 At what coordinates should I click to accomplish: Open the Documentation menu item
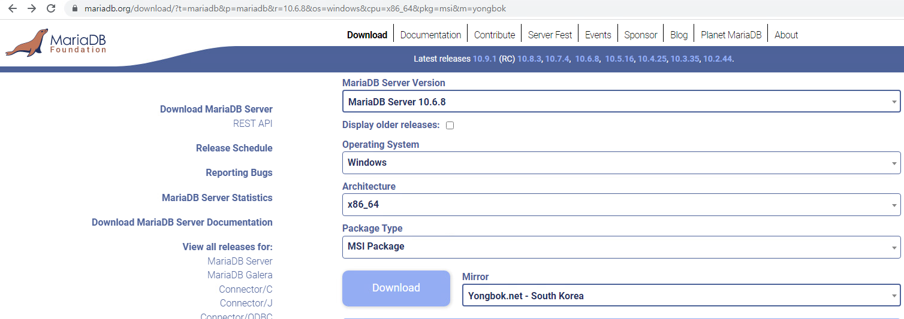pos(430,35)
